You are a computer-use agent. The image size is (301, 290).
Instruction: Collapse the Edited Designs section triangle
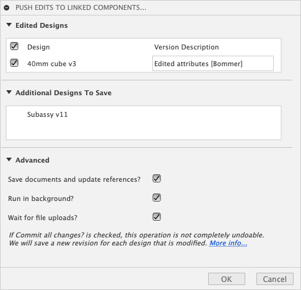(x=9, y=25)
